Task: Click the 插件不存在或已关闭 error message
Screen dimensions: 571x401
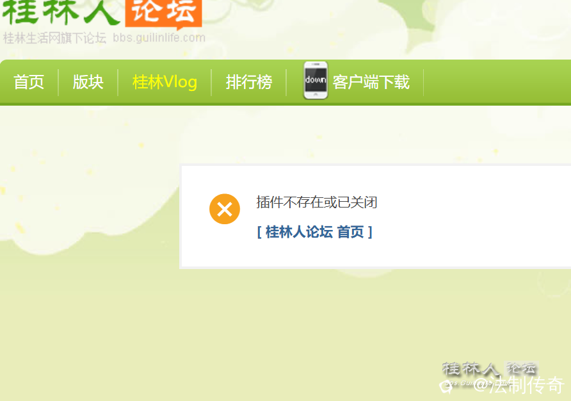Action: 316,202
